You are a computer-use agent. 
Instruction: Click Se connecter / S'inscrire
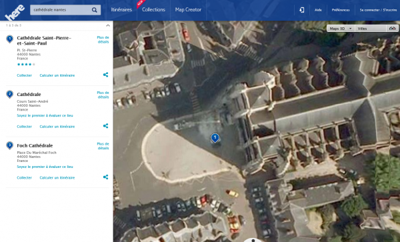click(x=378, y=10)
